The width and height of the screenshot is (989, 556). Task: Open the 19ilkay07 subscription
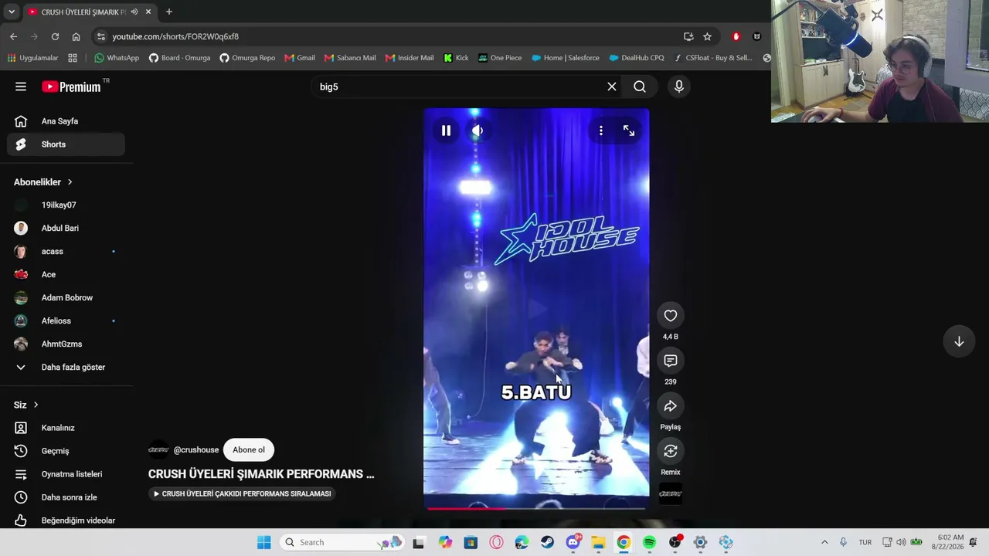[x=66, y=205]
